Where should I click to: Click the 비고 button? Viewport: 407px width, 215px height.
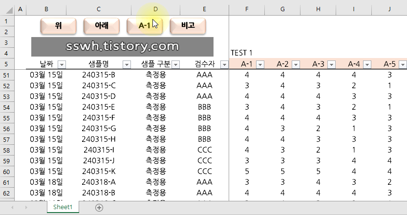(x=188, y=26)
